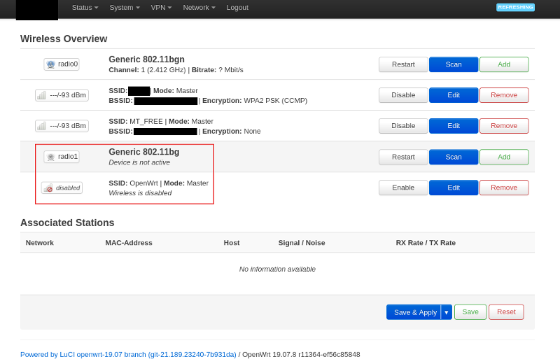Click the REFRESHING status indicator
Viewport: 560px width, 364px height.
pos(515,8)
